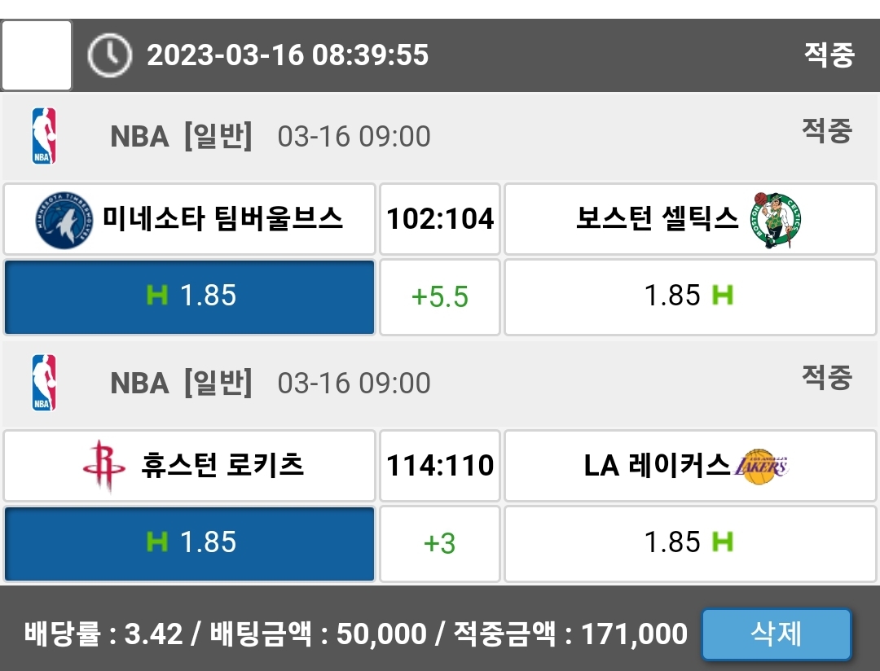Select the Timberwolves 1.85 handicap bet
The height and width of the screenshot is (671, 880).
[x=190, y=297]
